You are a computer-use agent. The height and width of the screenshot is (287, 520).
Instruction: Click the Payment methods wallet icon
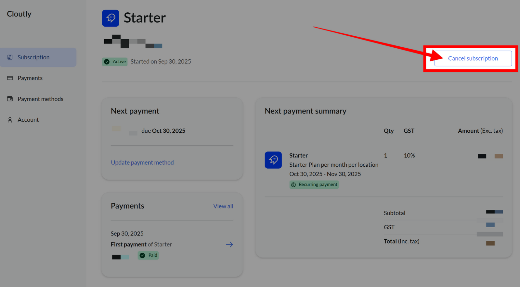tap(10, 99)
